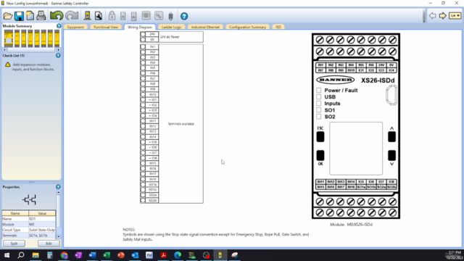
Task: Open project settings with the wrench document icon
Action: (x=99, y=16)
